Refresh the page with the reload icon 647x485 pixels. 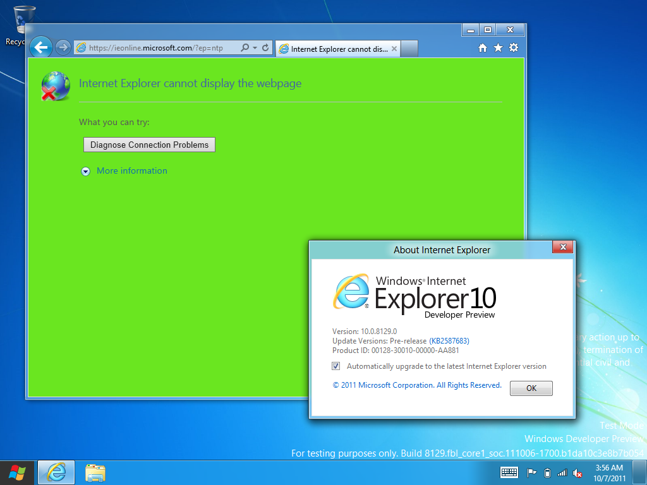click(x=265, y=48)
